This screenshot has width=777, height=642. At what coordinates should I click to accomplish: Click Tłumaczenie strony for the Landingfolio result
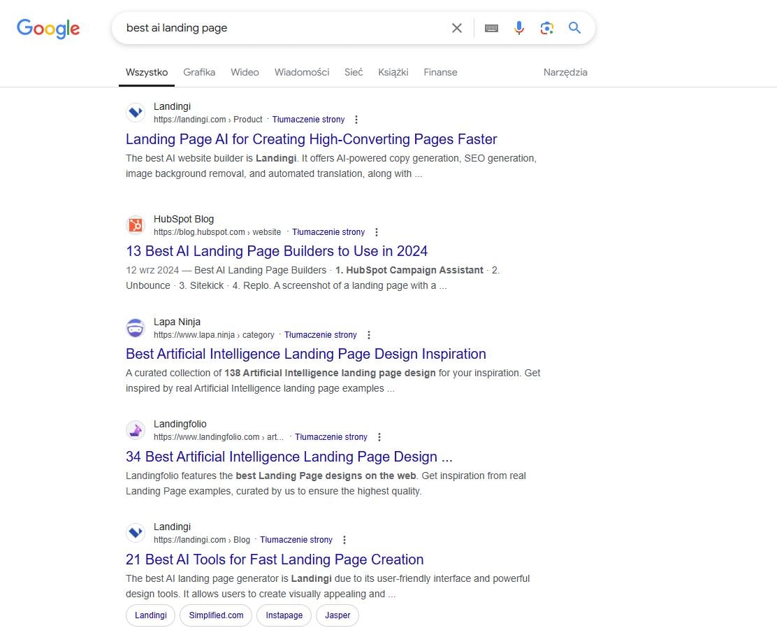331,437
